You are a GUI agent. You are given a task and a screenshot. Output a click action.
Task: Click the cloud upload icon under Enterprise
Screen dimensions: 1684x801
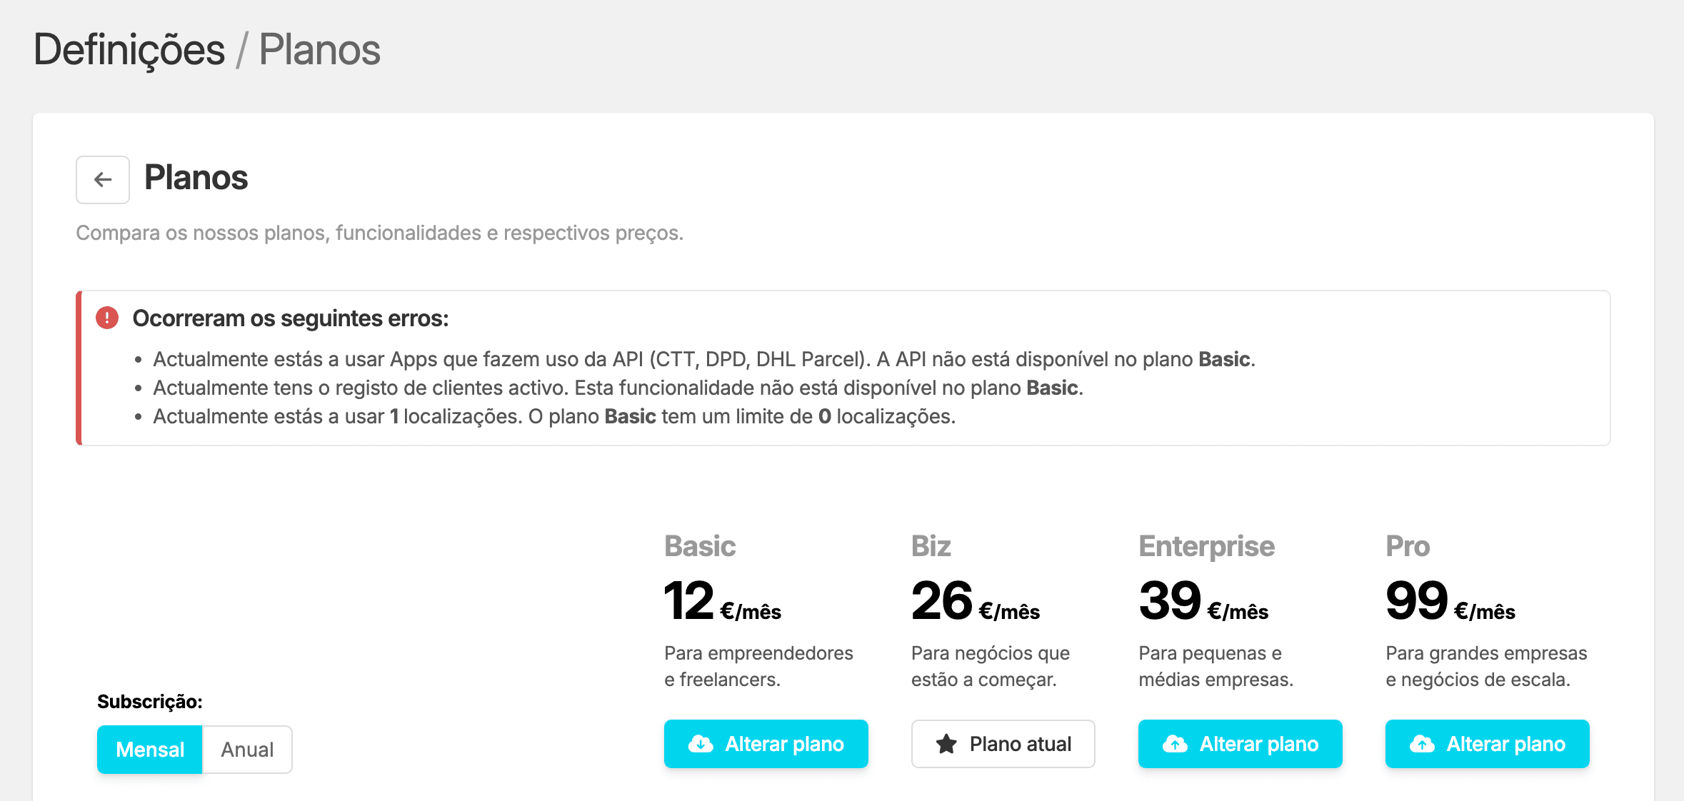point(1175,744)
